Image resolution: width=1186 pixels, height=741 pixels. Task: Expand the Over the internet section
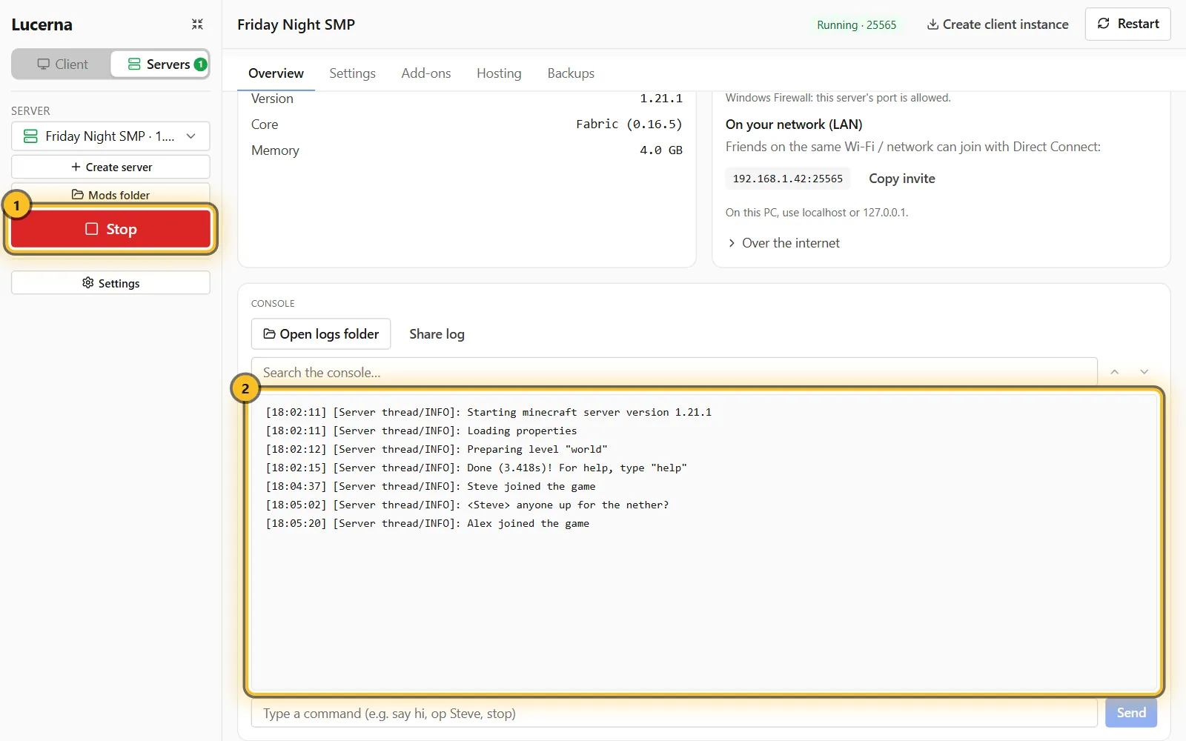coord(784,243)
